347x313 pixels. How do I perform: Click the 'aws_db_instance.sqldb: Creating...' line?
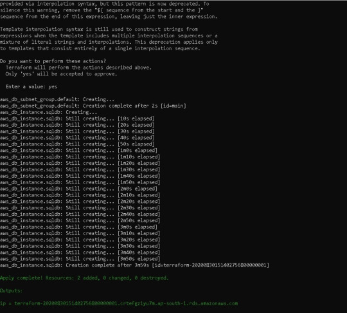point(48,112)
